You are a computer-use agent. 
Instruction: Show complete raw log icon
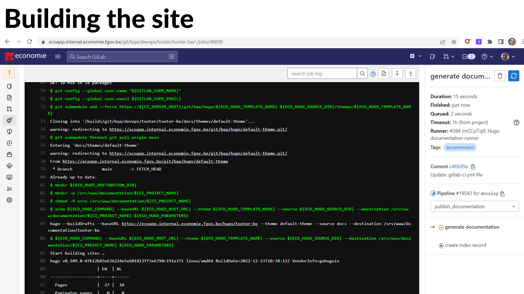coord(384,74)
